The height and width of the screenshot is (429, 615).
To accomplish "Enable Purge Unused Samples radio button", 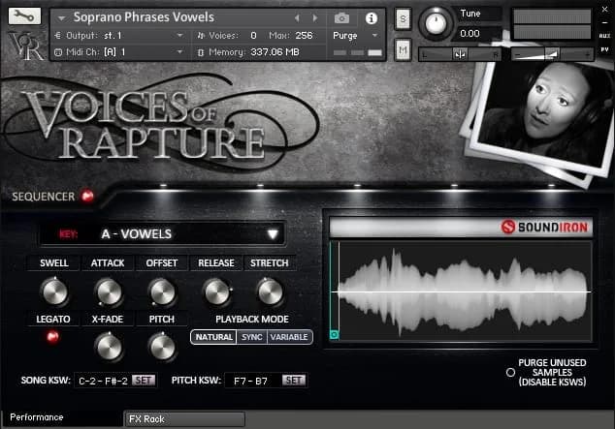I will pyautogui.click(x=510, y=372).
